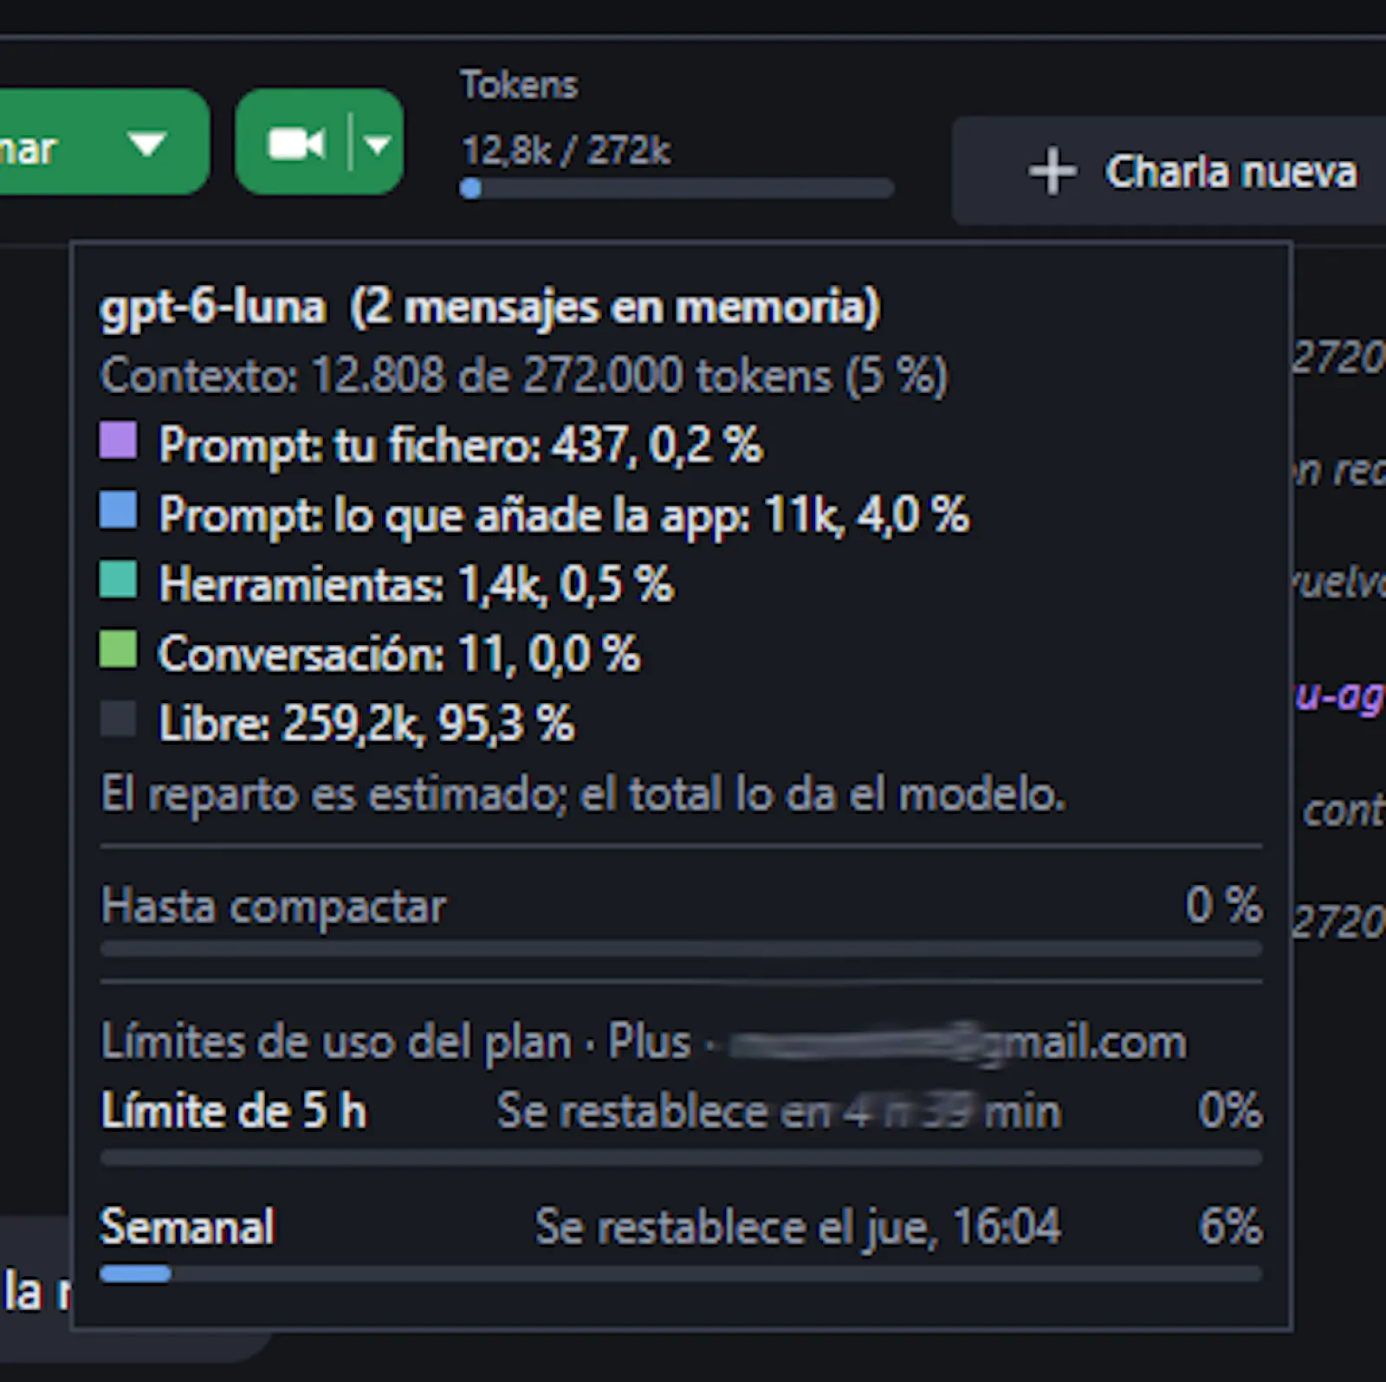Viewport: 1386px width, 1382px height.
Task: Click the Semanal usage progress bar
Action: coord(681,1274)
